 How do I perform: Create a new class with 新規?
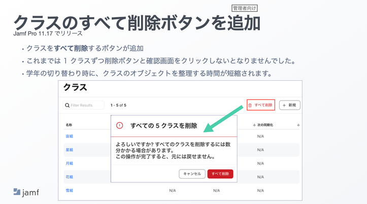click(x=289, y=105)
